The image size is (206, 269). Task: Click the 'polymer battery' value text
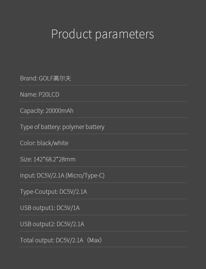pyautogui.click(x=83, y=127)
